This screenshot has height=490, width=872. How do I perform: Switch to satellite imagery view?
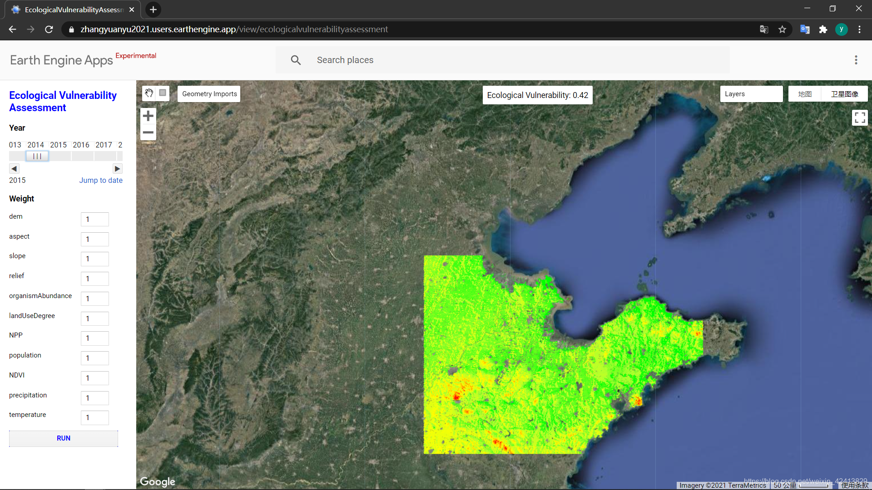point(844,94)
